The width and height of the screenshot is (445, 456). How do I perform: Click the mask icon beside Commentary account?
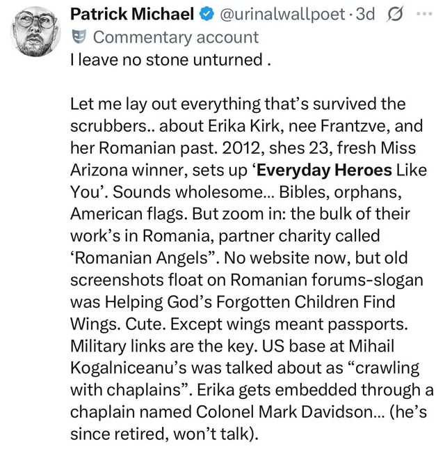point(78,37)
